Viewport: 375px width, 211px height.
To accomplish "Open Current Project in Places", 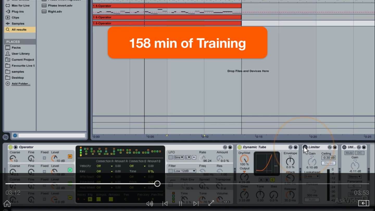I will click(20, 60).
